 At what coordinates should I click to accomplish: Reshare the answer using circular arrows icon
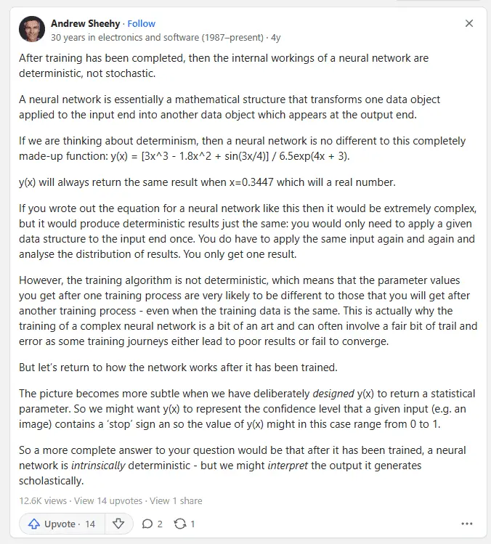[184, 524]
